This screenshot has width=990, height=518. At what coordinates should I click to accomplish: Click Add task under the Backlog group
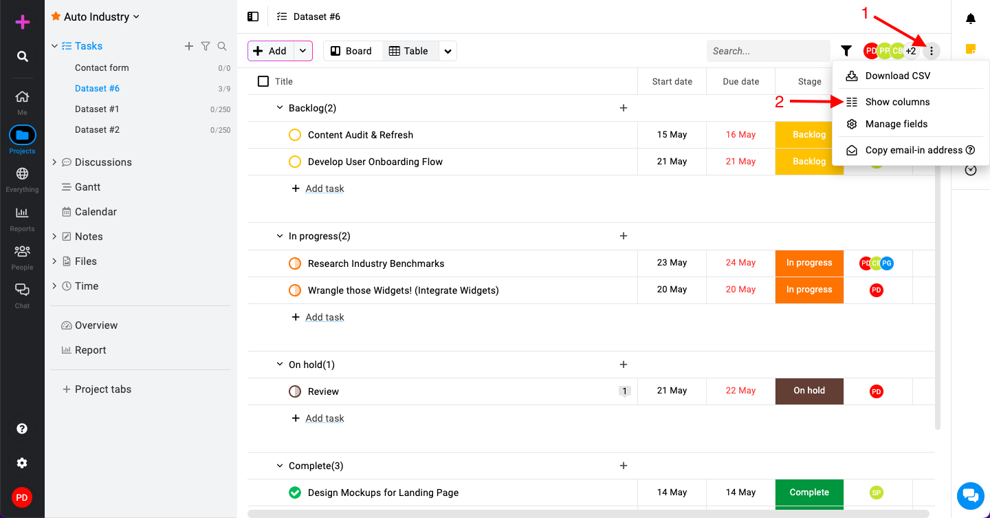[x=324, y=188]
